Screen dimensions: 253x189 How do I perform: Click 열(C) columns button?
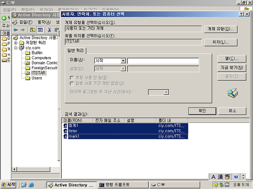click(232, 59)
